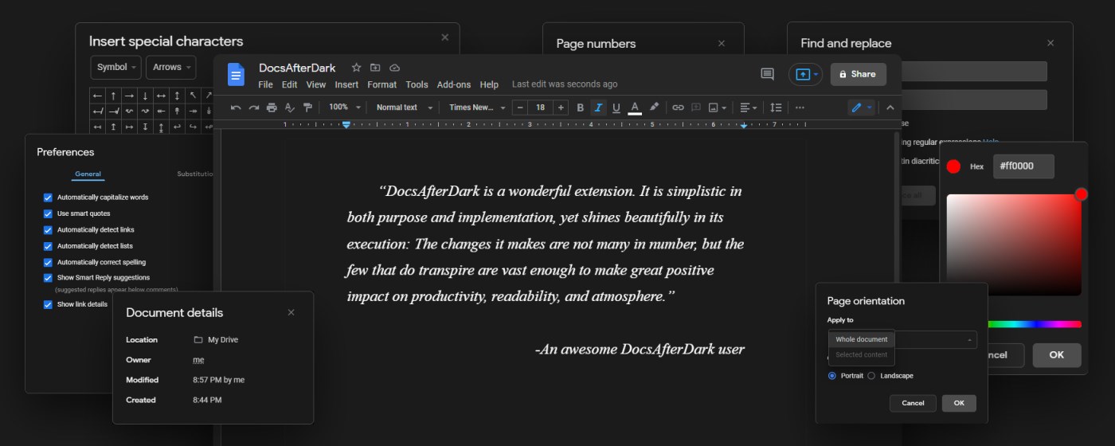Toggle Automatically detect lists
This screenshot has height=446, width=1115.
tap(48, 246)
